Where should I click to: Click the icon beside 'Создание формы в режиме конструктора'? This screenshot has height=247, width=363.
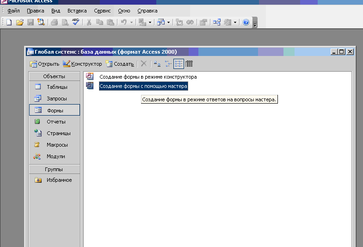90,76
